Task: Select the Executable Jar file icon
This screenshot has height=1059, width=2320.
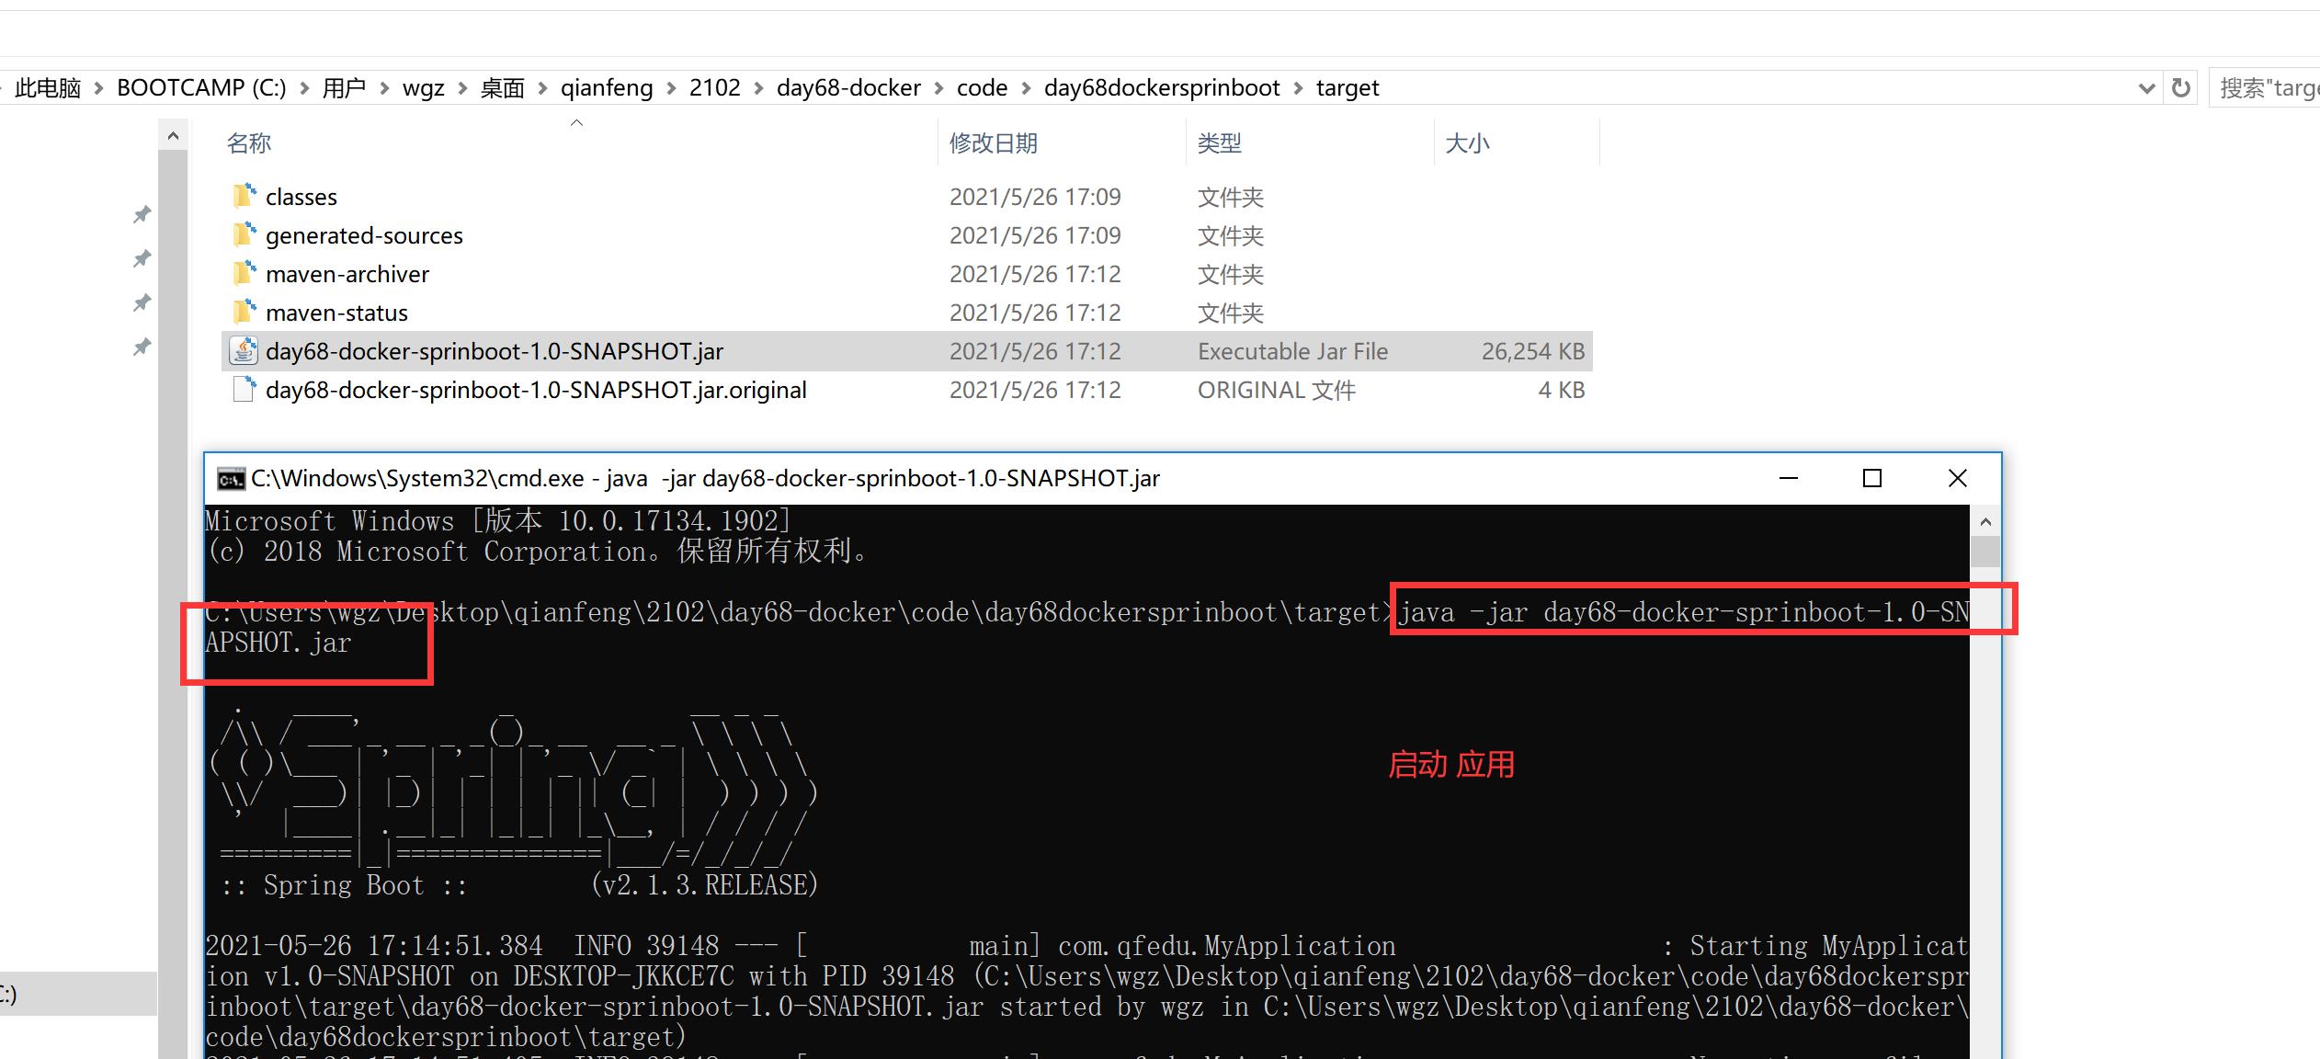Action: tap(238, 350)
